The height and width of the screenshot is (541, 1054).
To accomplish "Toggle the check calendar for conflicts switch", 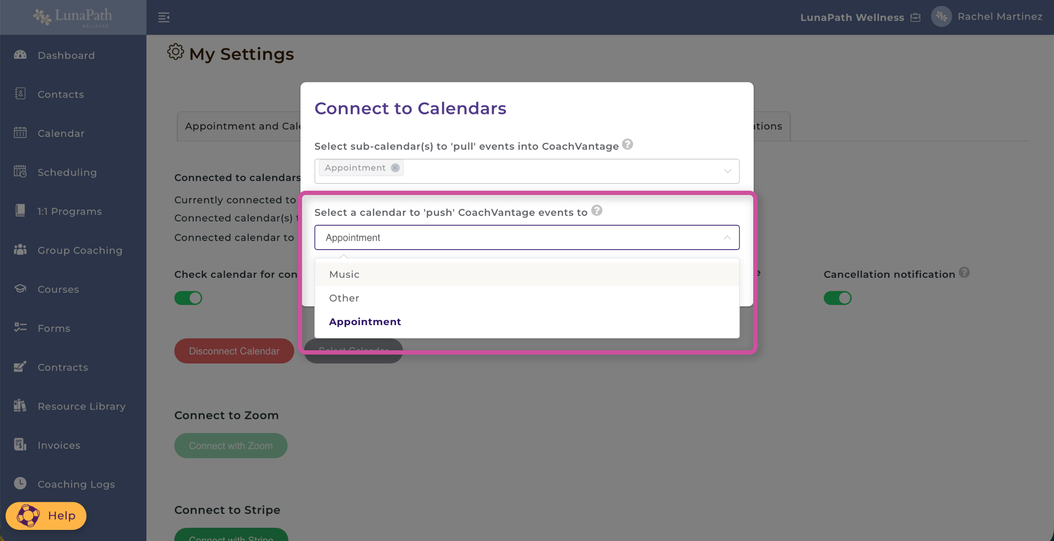I will point(188,298).
